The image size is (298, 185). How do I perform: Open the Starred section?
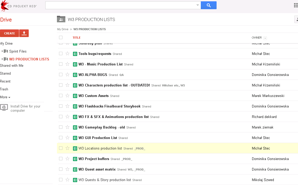click(6, 73)
